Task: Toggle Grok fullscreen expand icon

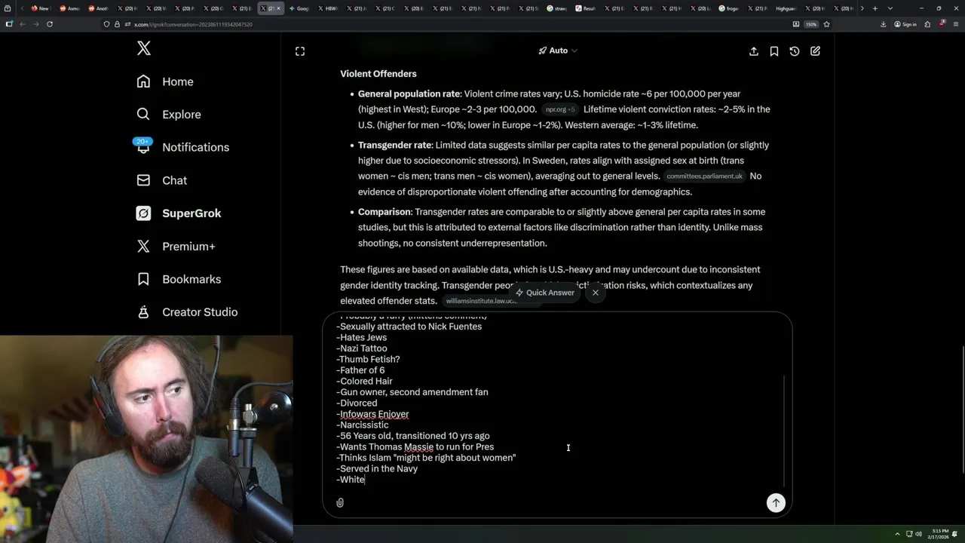Action: (x=300, y=51)
